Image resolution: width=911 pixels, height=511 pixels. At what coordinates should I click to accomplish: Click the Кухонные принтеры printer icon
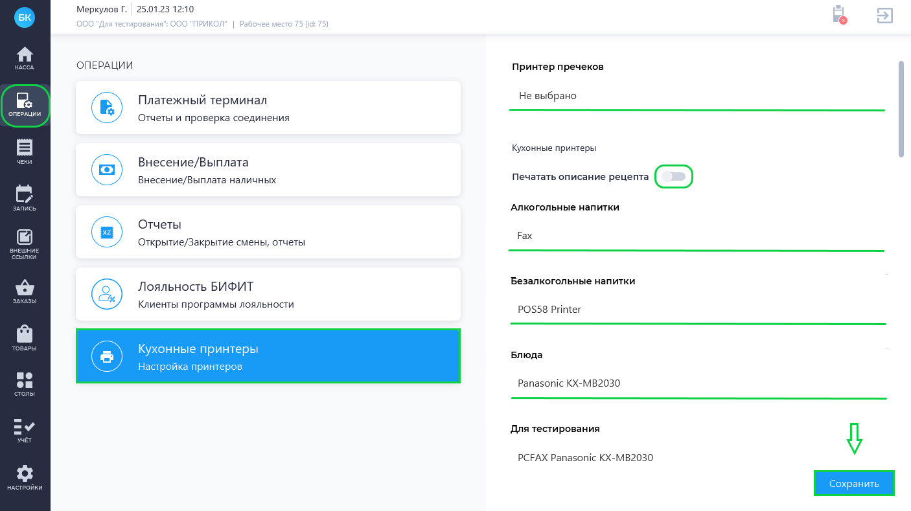point(107,356)
